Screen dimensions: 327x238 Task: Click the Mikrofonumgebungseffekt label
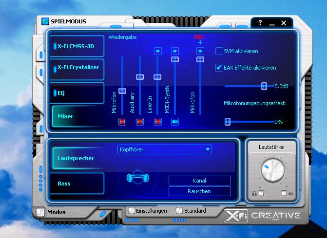coord(255,103)
